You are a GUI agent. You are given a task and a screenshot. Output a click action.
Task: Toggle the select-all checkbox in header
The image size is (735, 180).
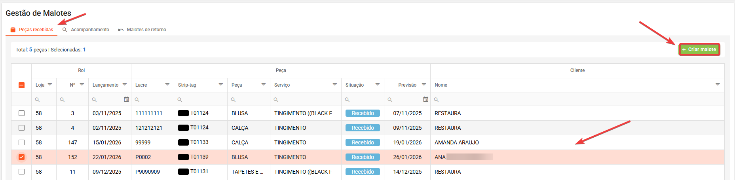tap(21, 85)
